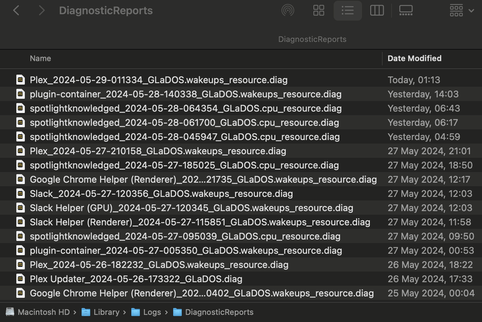The height and width of the screenshot is (322, 482).
Task: Click the DiagnosticReports tab title
Action: tap(312, 40)
